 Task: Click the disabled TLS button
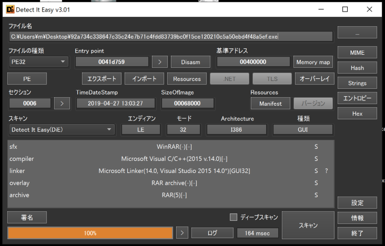(x=272, y=79)
